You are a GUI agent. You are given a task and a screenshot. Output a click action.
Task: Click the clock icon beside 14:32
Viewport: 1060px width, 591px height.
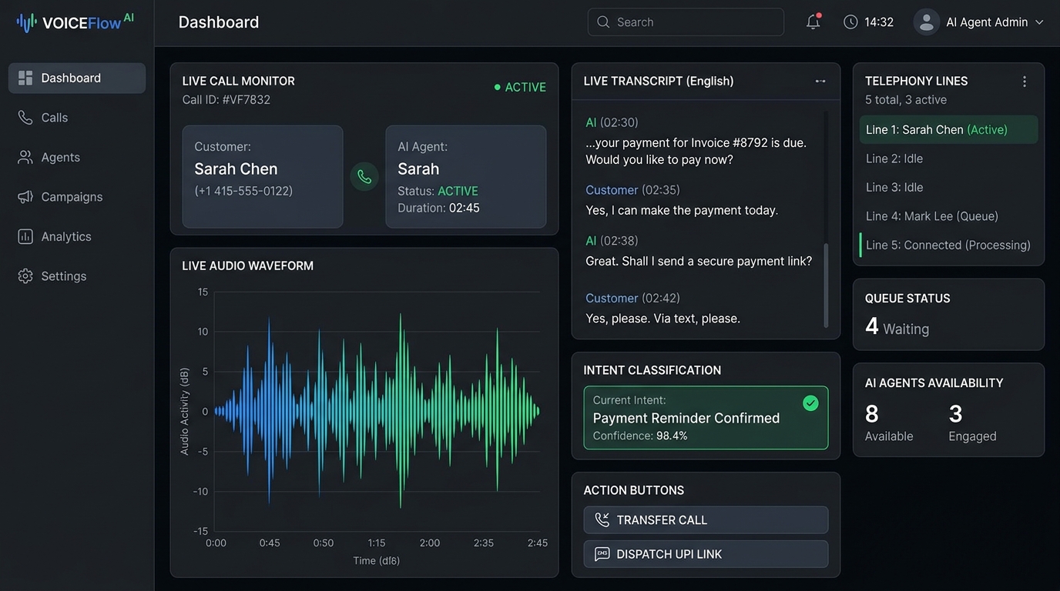850,22
